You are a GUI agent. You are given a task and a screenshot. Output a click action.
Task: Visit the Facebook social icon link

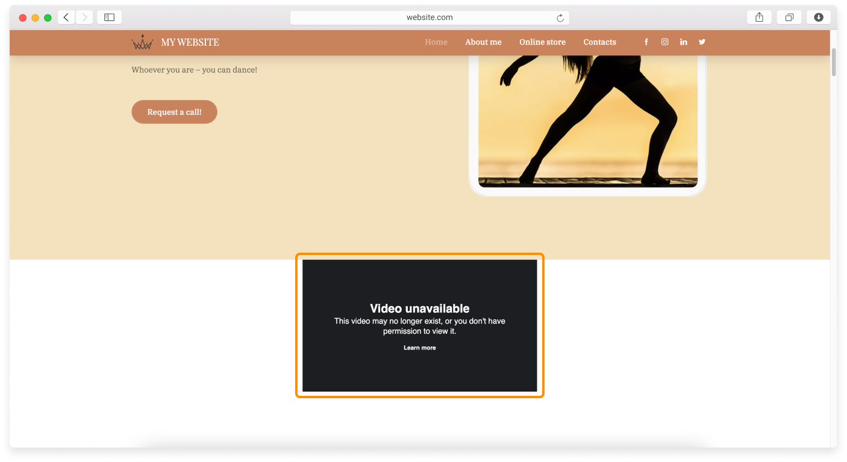(646, 42)
